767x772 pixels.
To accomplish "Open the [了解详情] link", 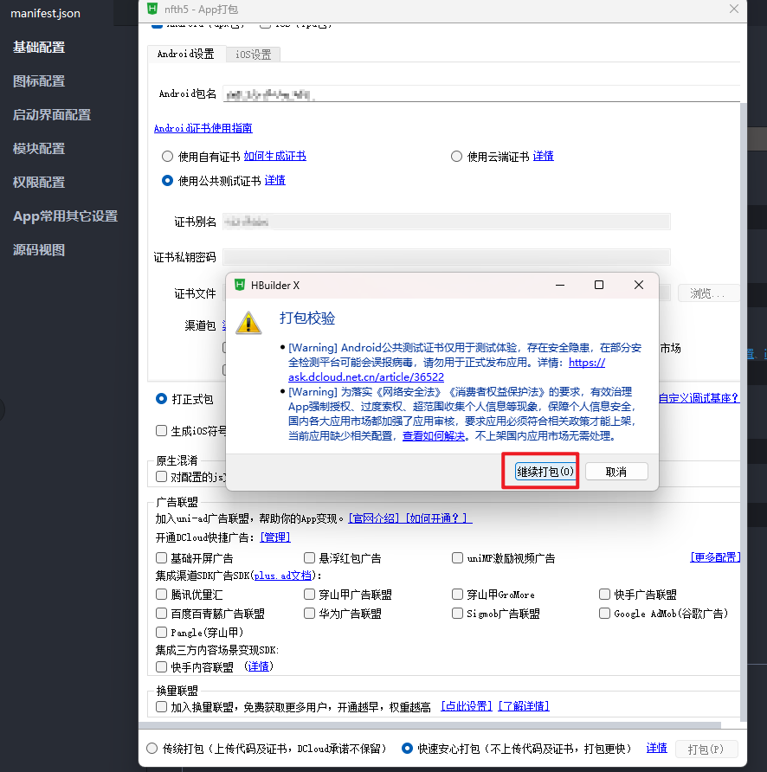I will (524, 706).
